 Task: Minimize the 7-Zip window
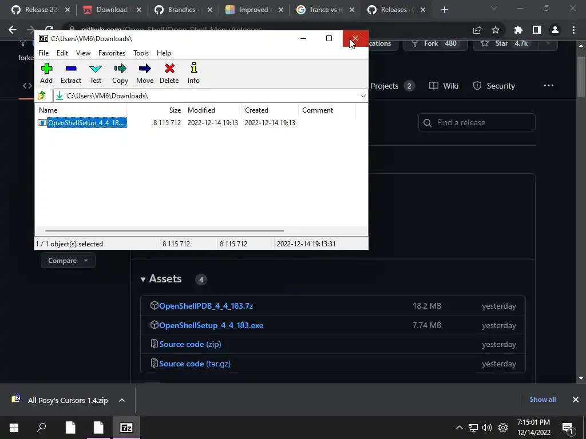click(x=303, y=38)
